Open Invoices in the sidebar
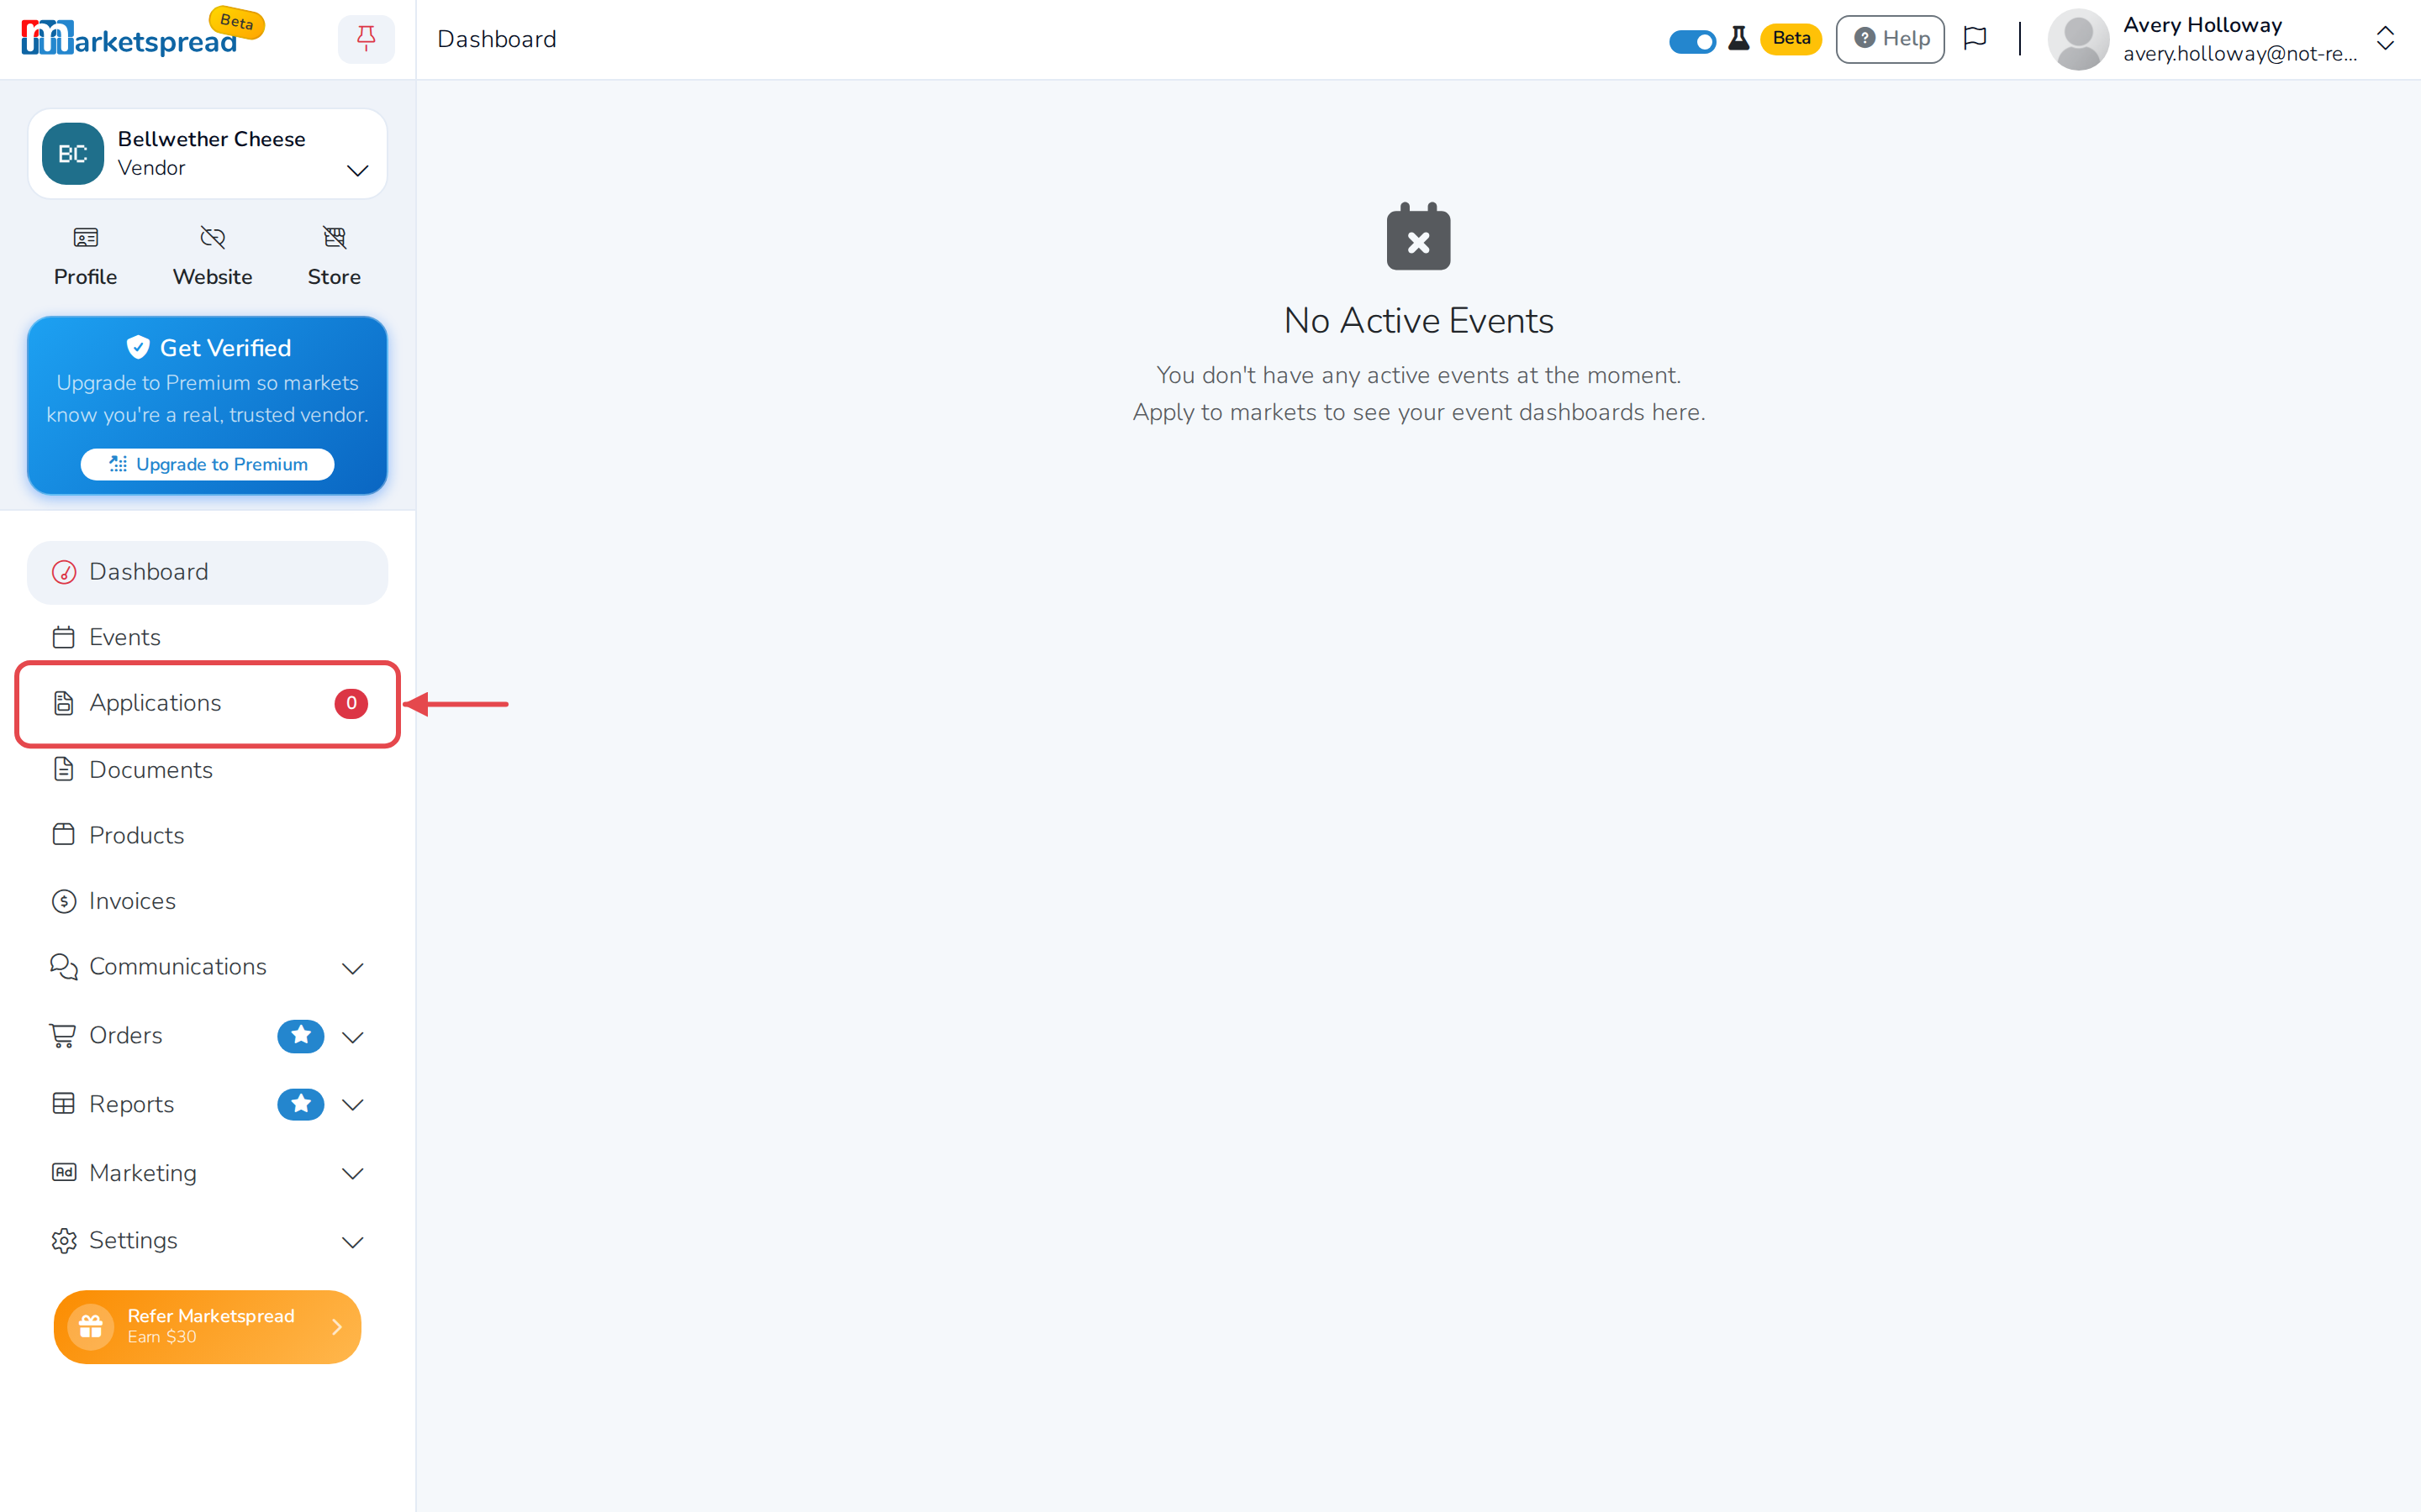 (x=207, y=901)
